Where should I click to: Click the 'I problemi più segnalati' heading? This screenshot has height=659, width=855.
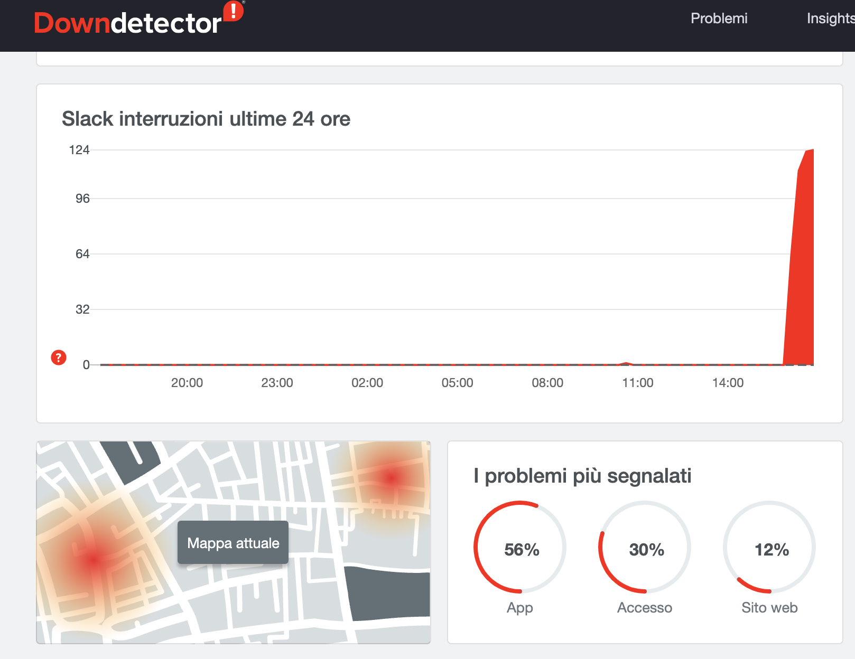tap(582, 476)
